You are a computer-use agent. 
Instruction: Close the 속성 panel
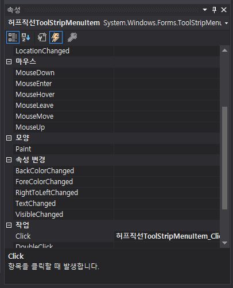click(224, 10)
